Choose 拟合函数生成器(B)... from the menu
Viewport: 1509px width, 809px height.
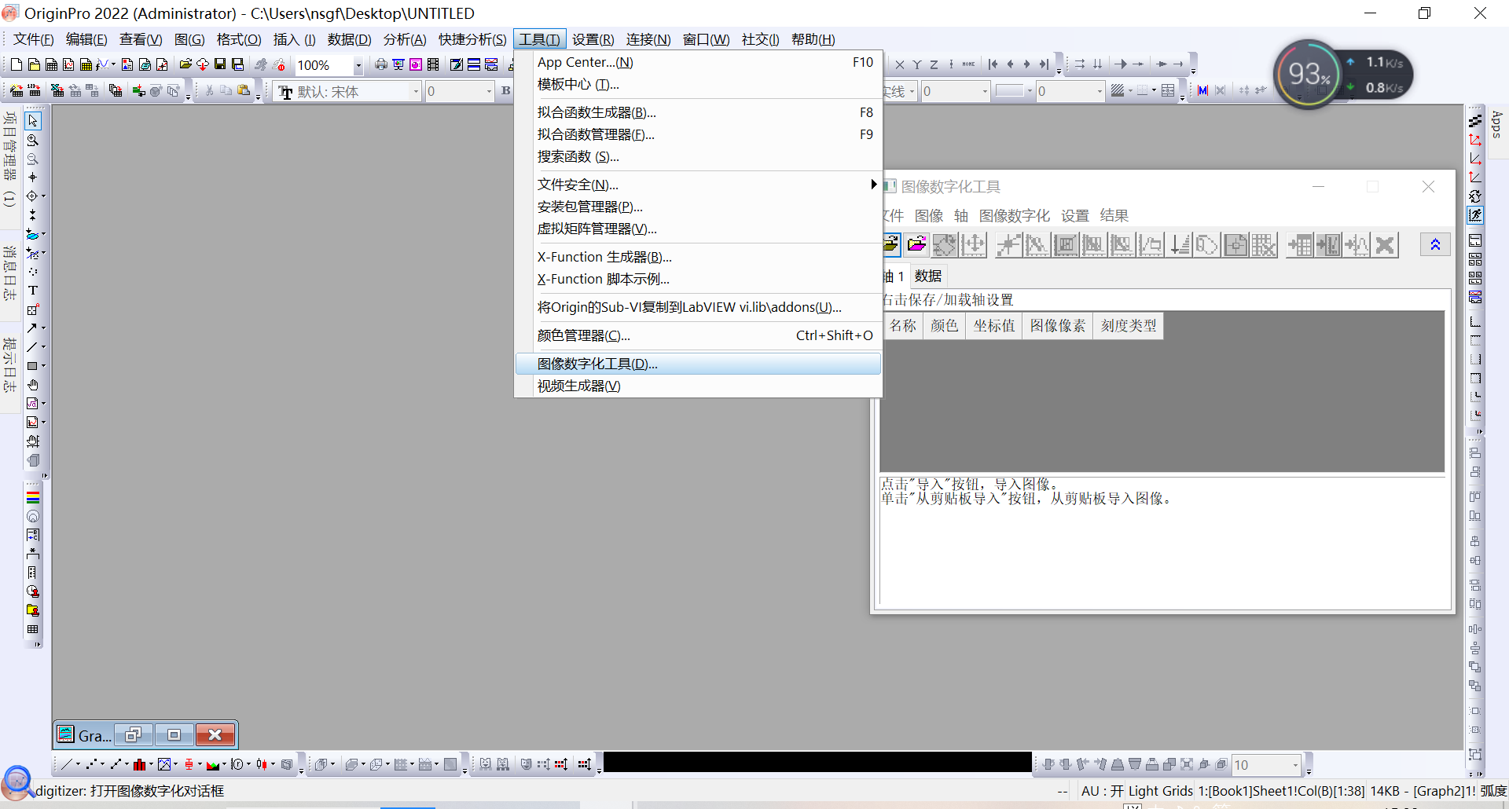698,112
